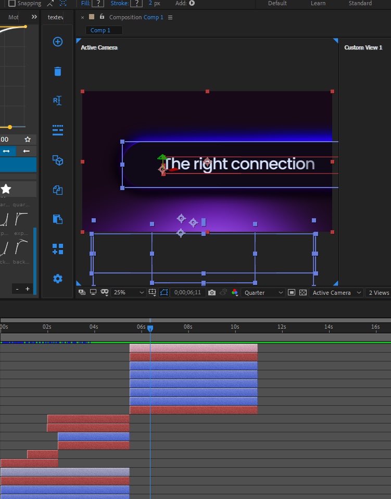This screenshot has width=391, height=499.
Task: Click the pink layer bar in timeline
Action: (x=194, y=348)
